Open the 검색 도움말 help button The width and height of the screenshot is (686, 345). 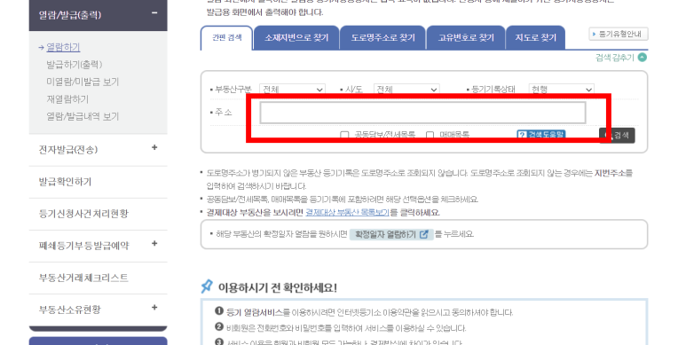tap(541, 135)
